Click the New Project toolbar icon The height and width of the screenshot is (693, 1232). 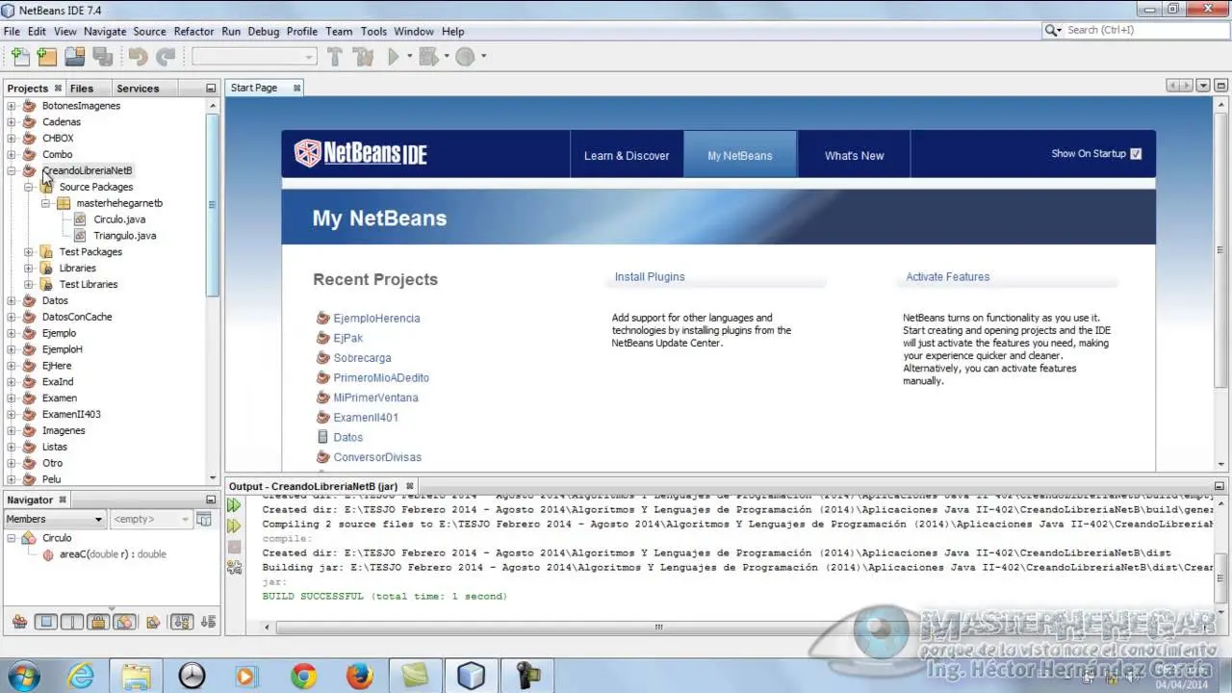coord(46,57)
